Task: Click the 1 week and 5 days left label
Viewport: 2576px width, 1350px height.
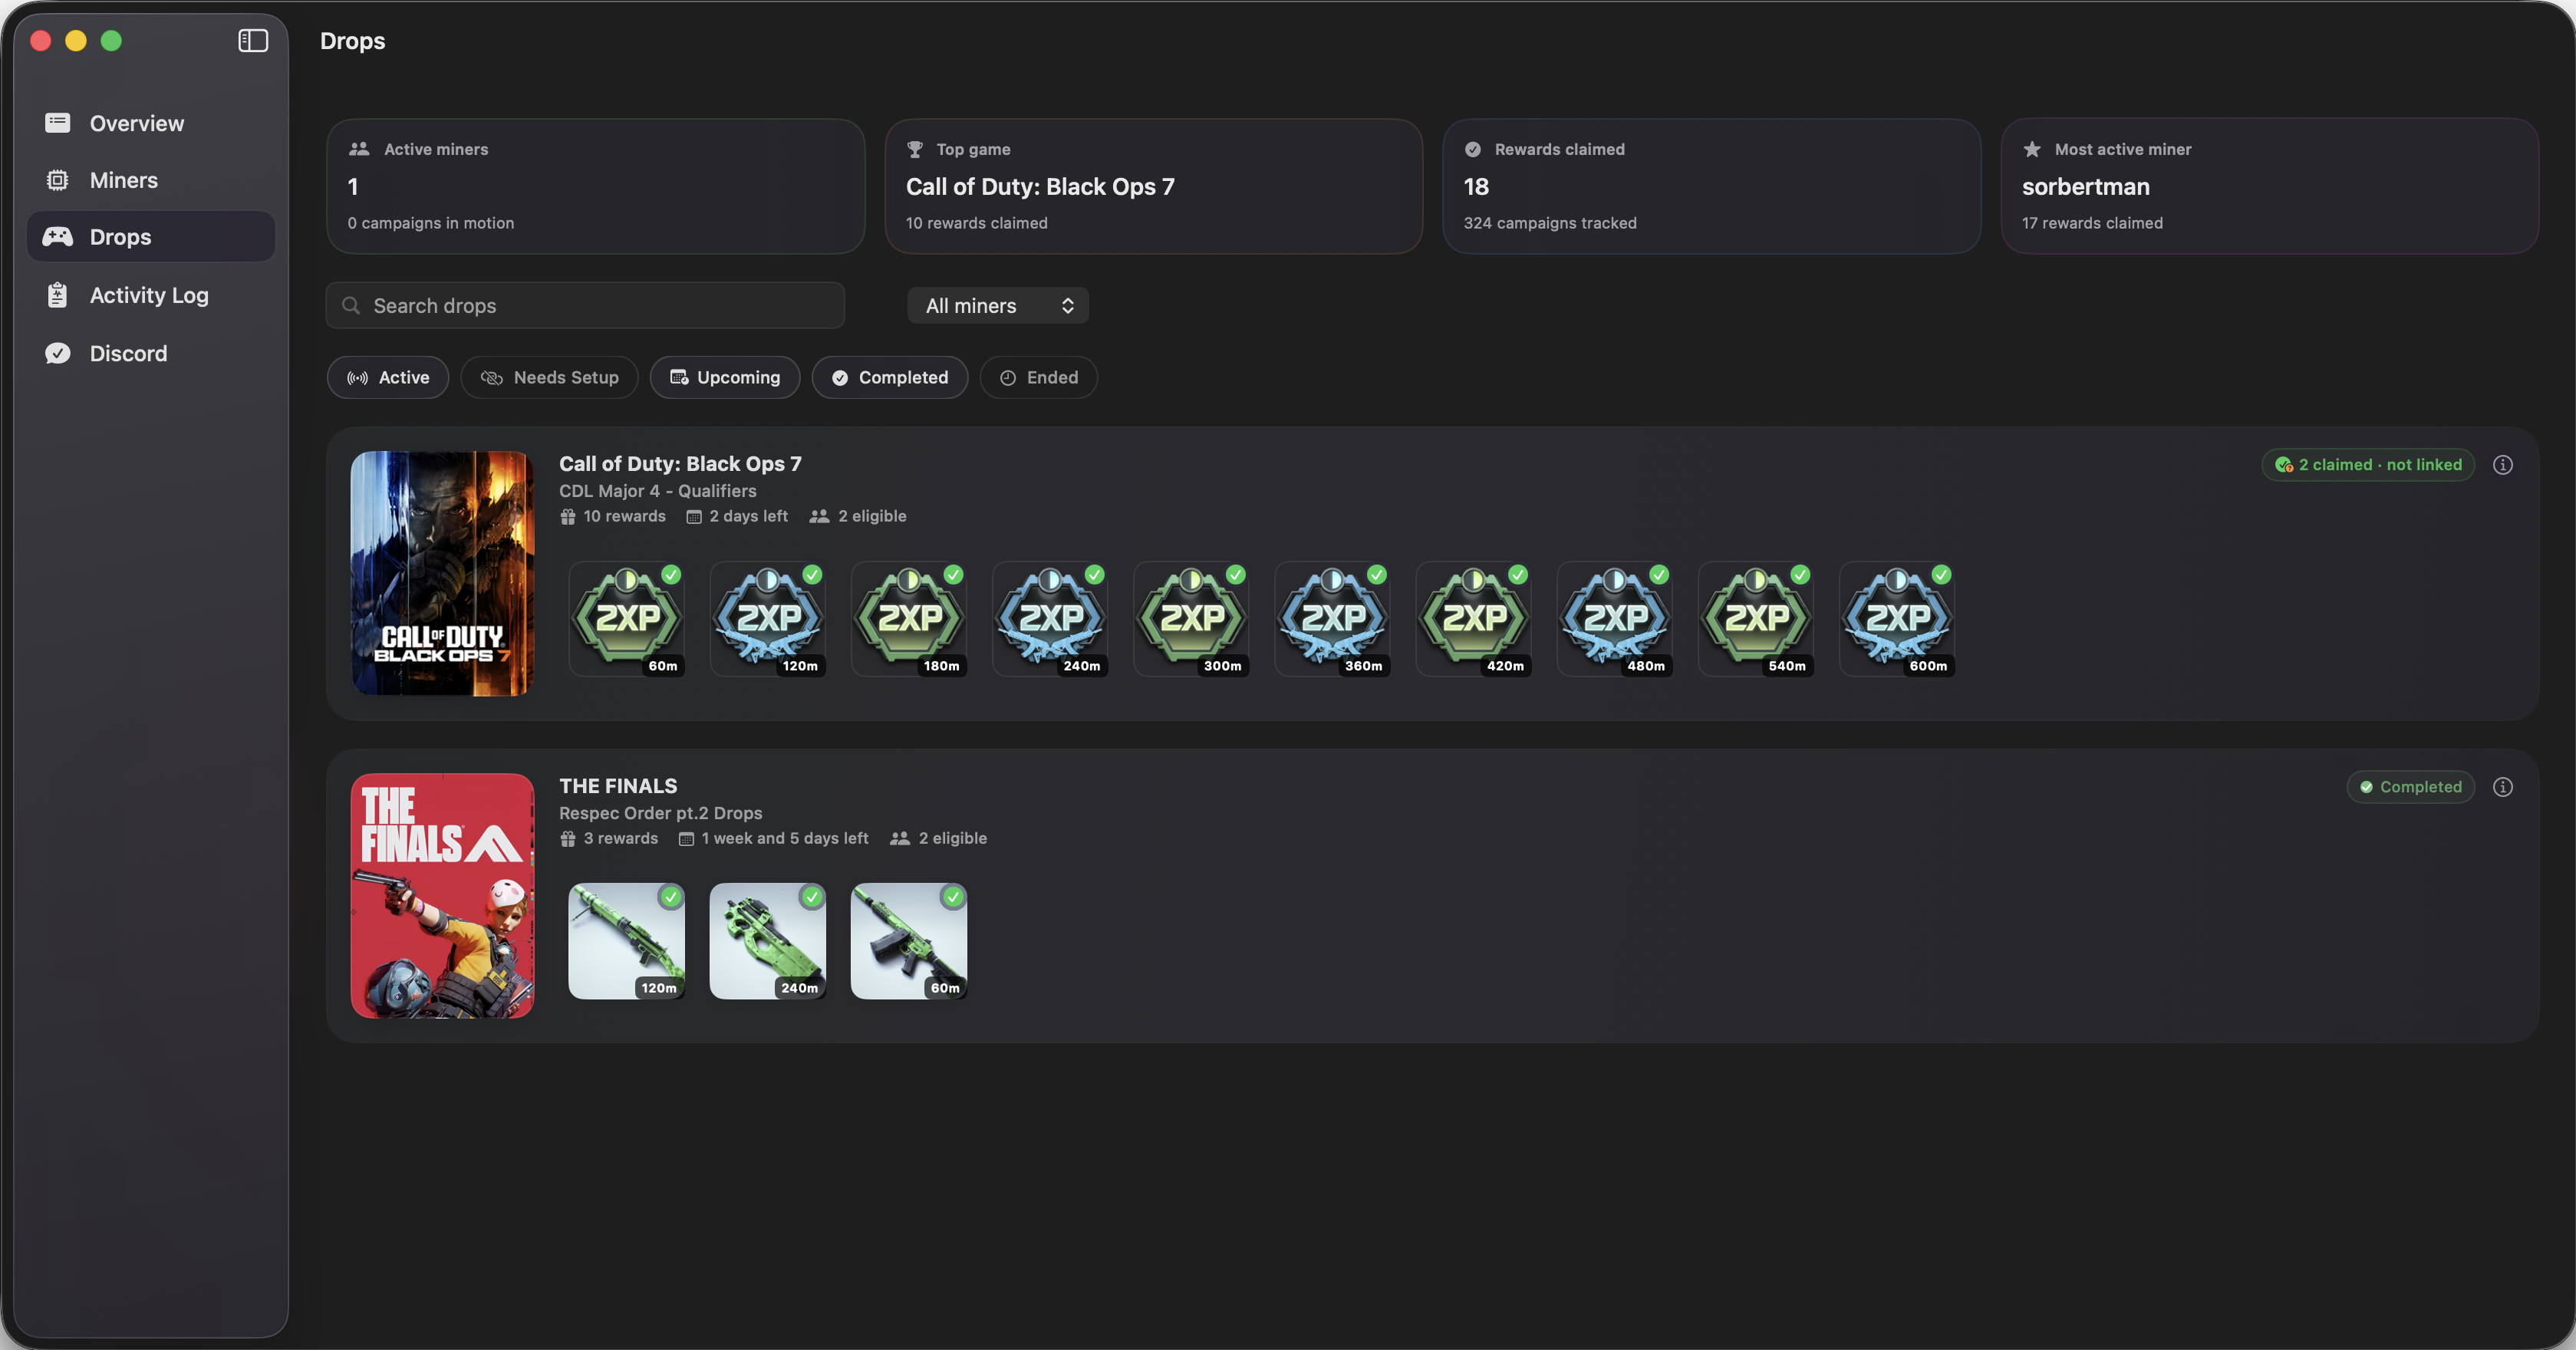Action: (x=773, y=838)
